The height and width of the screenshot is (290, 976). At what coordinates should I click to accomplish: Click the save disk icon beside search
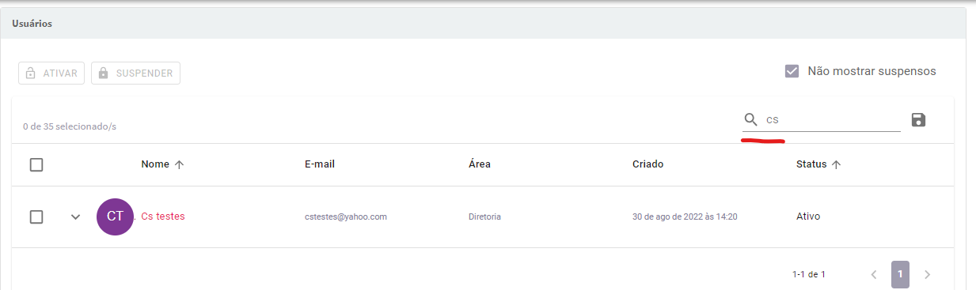coord(918,120)
